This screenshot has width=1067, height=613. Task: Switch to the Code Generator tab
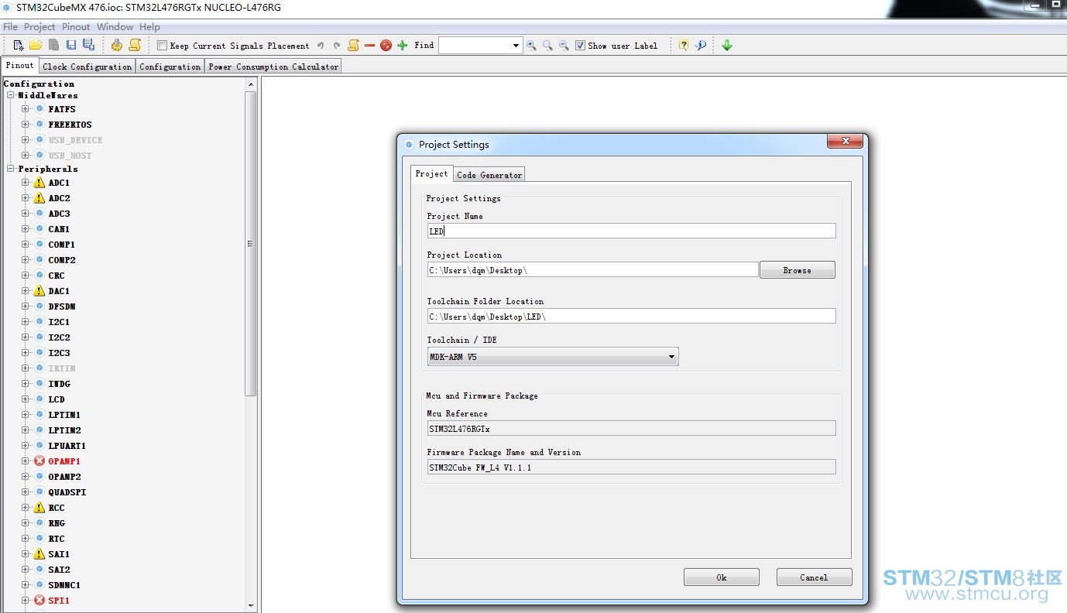click(x=489, y=175)
